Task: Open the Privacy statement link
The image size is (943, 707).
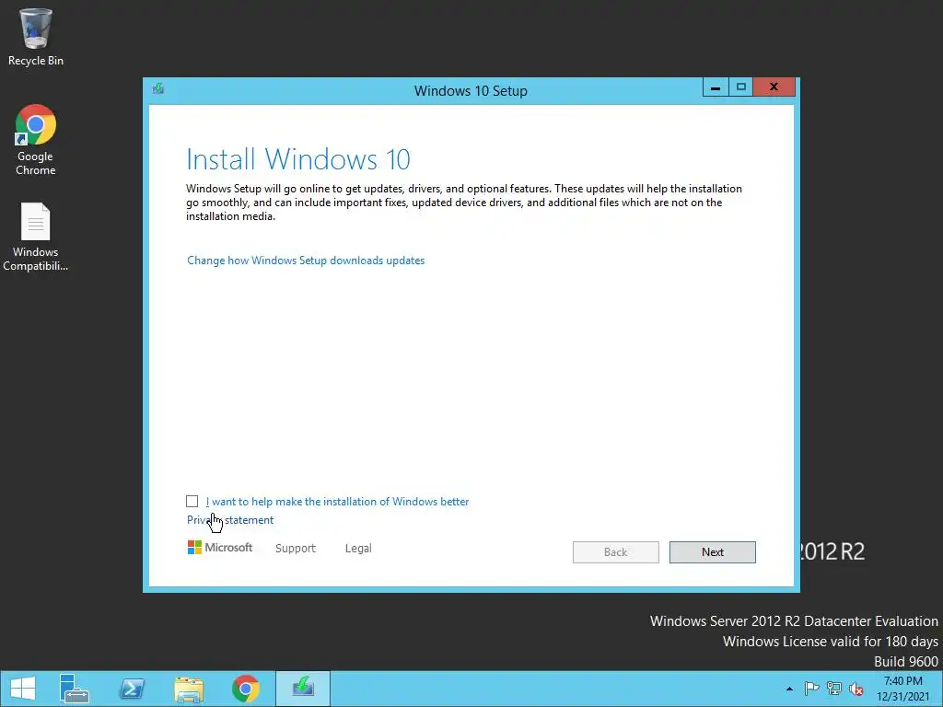Action: (230, 520)
